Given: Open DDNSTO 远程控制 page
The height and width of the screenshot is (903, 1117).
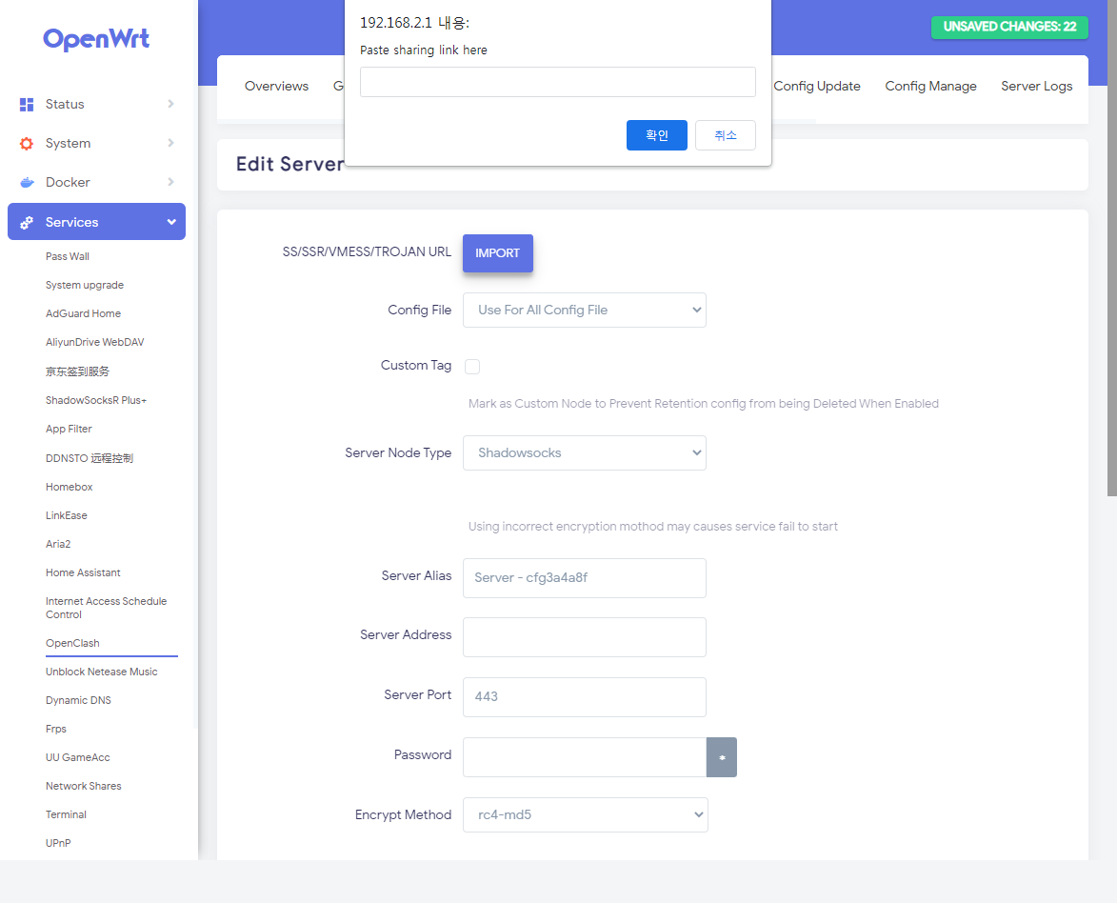Looking at the screenshot, I should click(x=90, y=458).
